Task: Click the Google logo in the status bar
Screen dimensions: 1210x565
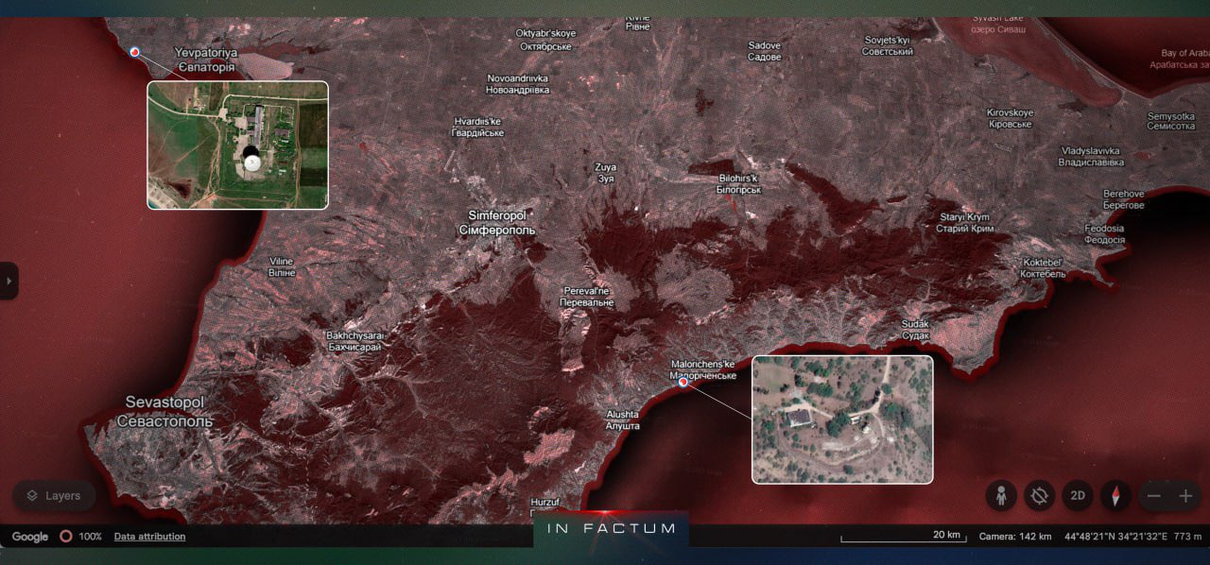Action: pos(30,537)
